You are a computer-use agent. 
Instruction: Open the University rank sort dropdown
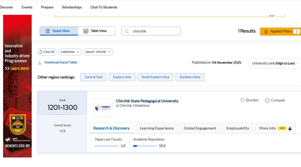(275, 63)
